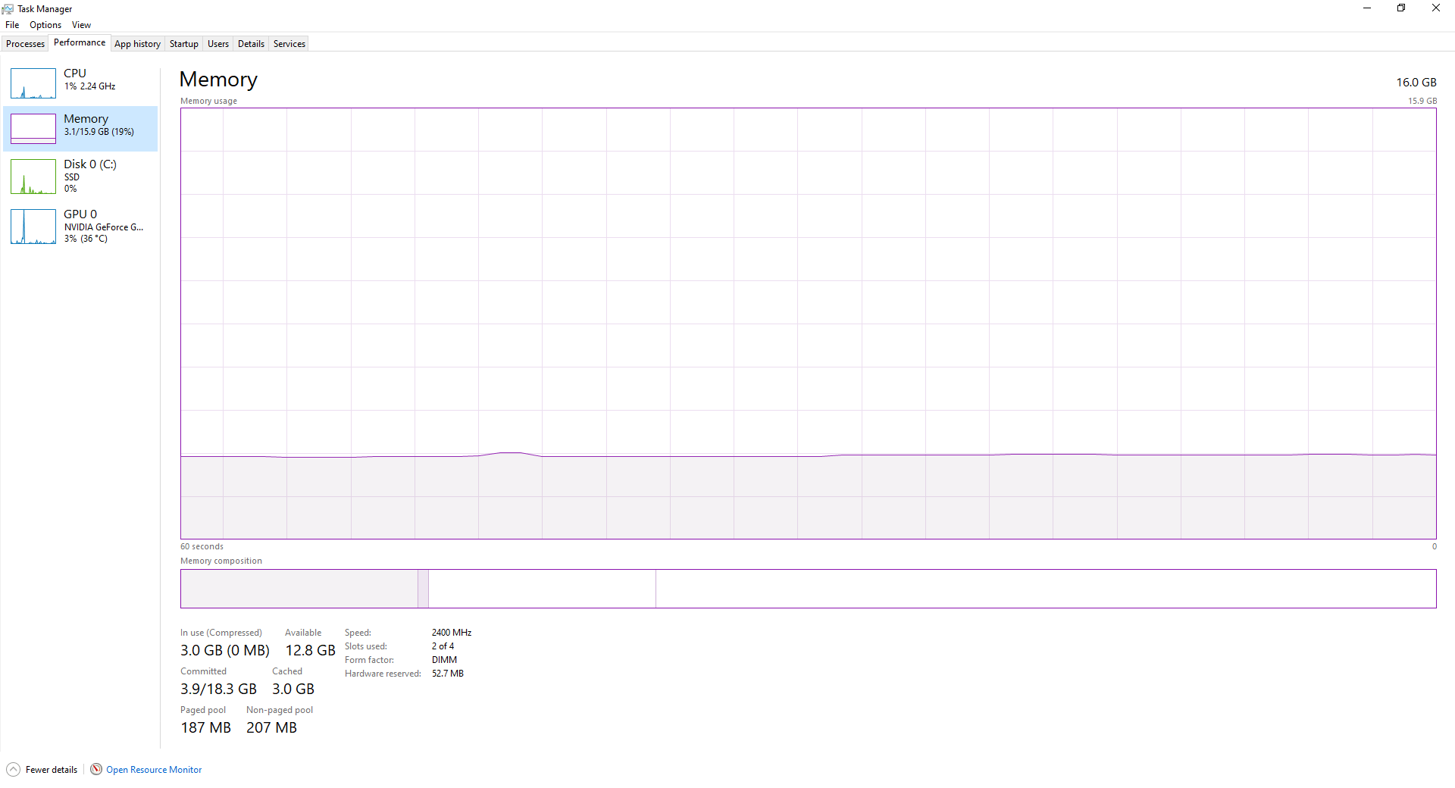Click the Available value 12.8 GB
This screenshot has width=1455, height=788.
point(310,650)
